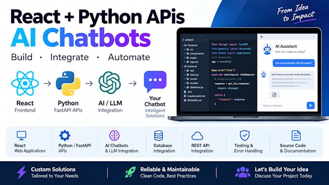329x185 pixels.
Task: Click the word Build in the tagline
Action: point(22,57)
